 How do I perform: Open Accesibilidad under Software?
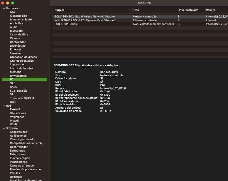(x=18, y=132)
